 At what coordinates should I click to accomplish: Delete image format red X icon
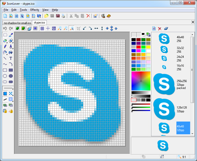(160, 28)
